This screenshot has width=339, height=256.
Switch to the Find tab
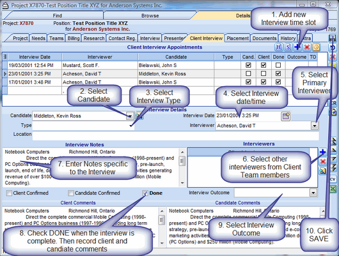[x=58, y=15]
